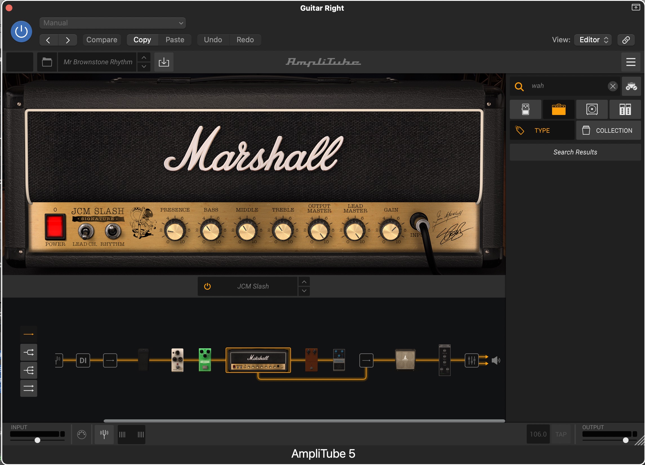Click the PRESENCE knob
This screenshot has height=465, width=645.
[175, 230]
